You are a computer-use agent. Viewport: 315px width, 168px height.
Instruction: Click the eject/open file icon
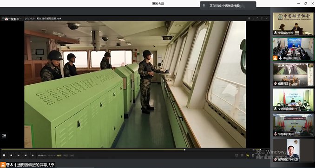pos(33,155)
